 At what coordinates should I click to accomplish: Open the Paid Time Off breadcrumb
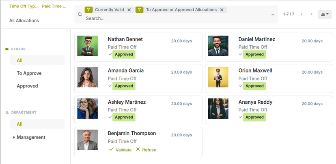tap(54, 6)
